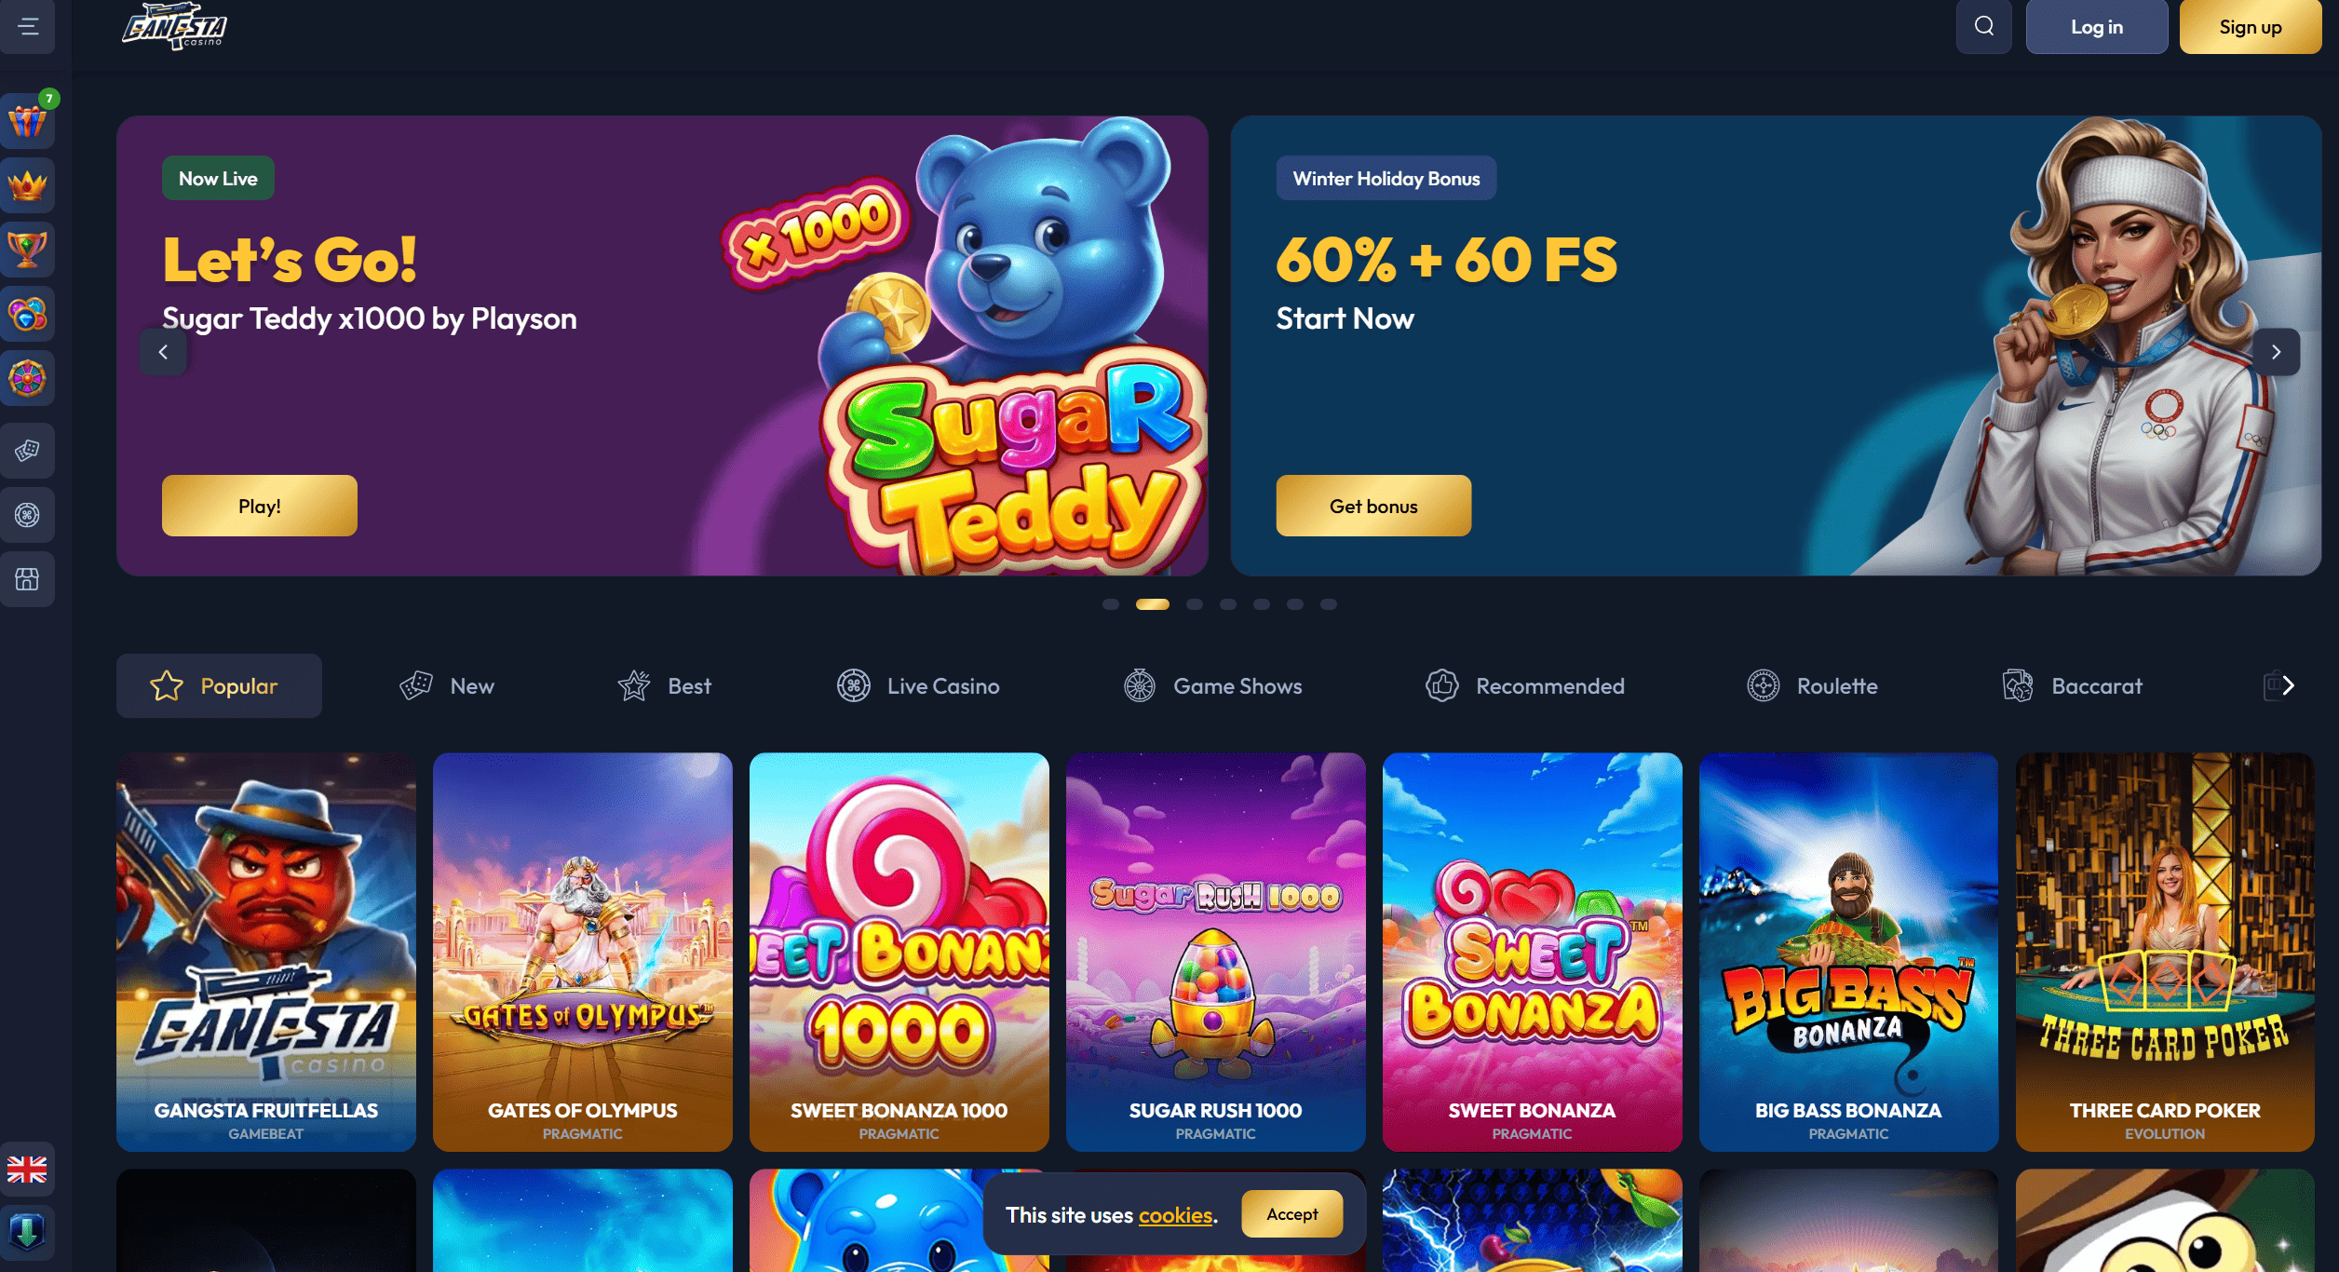The width and height of the screenshot is (2339, 1272).
Task: Accept the cookies notice
Action: (1291, 1213)
